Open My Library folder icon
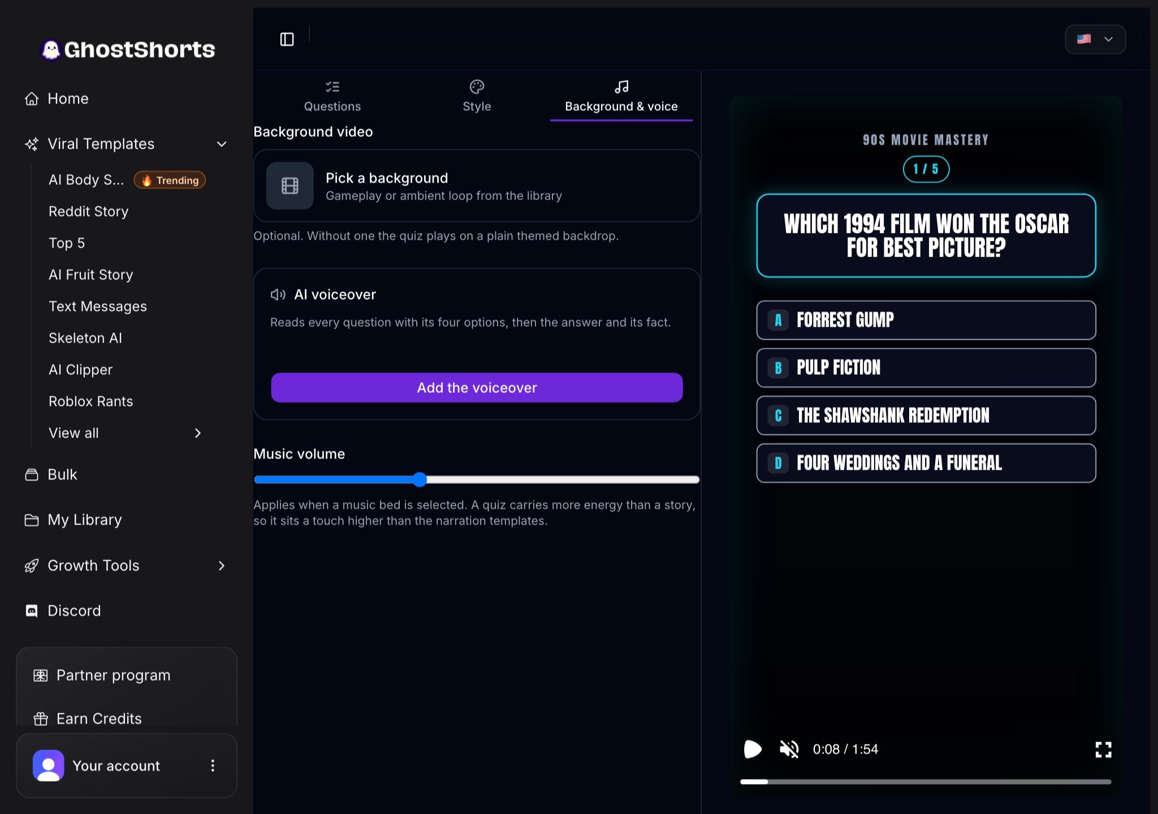 tap(32, 519)
